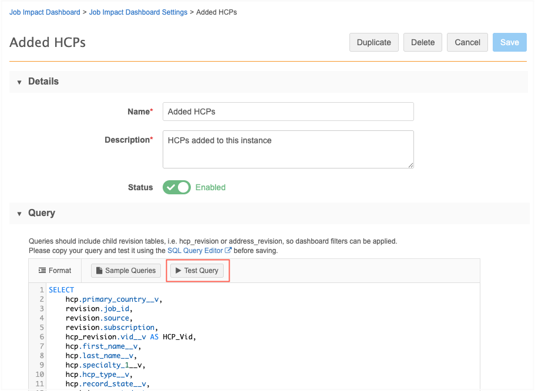Image resolution: width=535 pixels, height=391 pixels.
Task: Click into the Description text area
Action: point(288,150)
